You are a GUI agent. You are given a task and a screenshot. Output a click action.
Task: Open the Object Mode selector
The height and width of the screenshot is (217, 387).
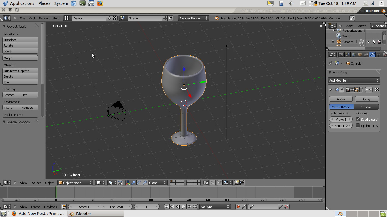[75, 183]
